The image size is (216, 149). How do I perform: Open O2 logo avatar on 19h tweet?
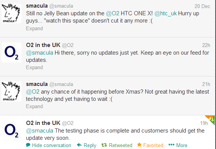(11, 130)
